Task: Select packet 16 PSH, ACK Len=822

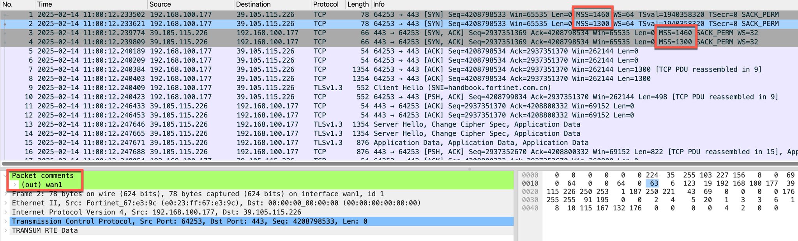Action: click(x=399, y=152)
